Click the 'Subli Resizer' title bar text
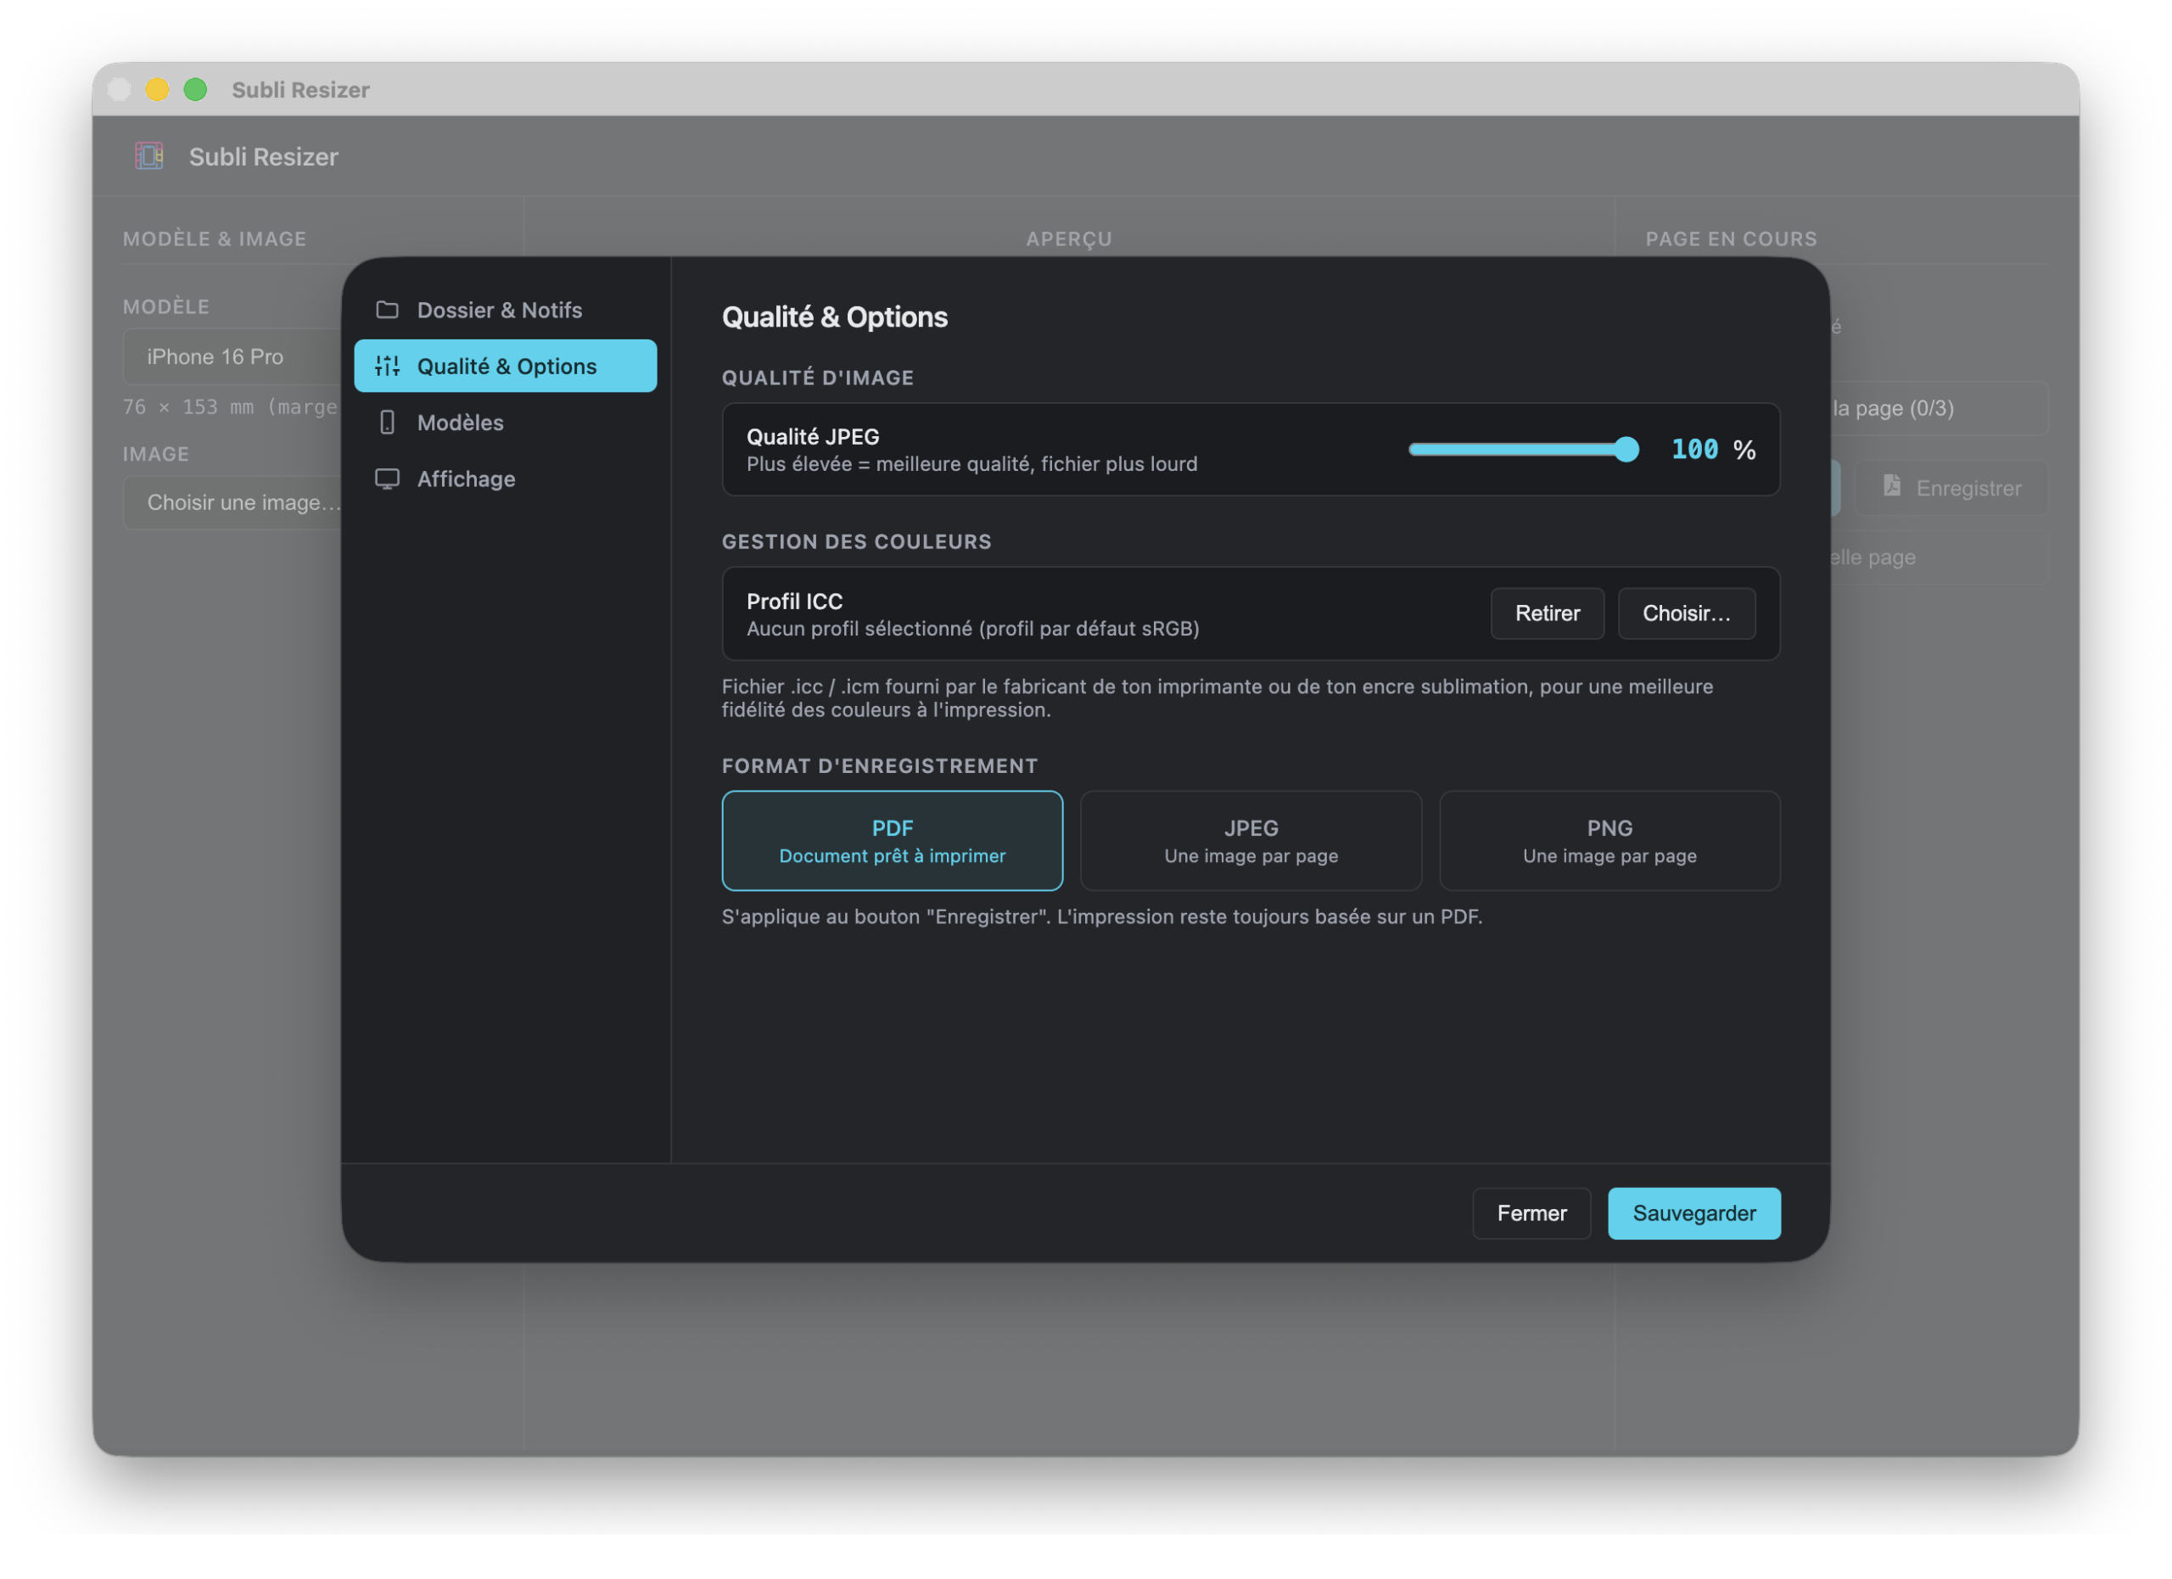 coord(300,89)
